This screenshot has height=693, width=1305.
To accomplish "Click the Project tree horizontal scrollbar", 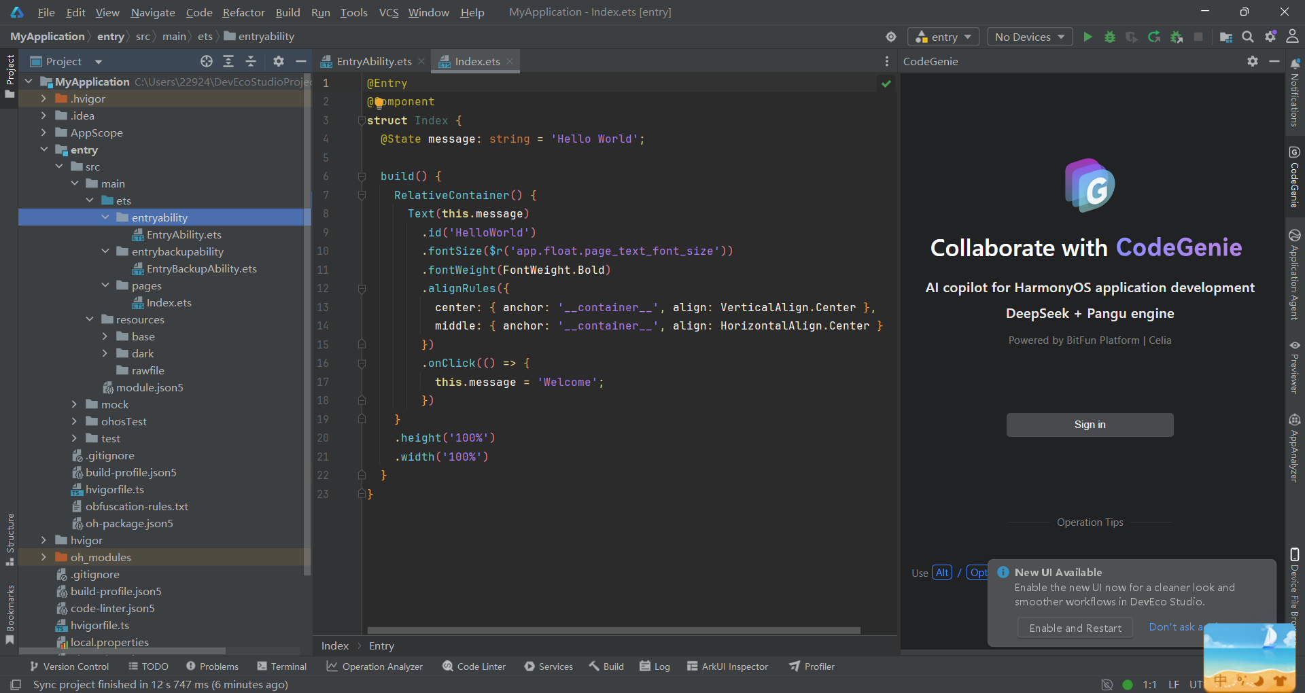I will pyautogui.click(x=122, y=650).
